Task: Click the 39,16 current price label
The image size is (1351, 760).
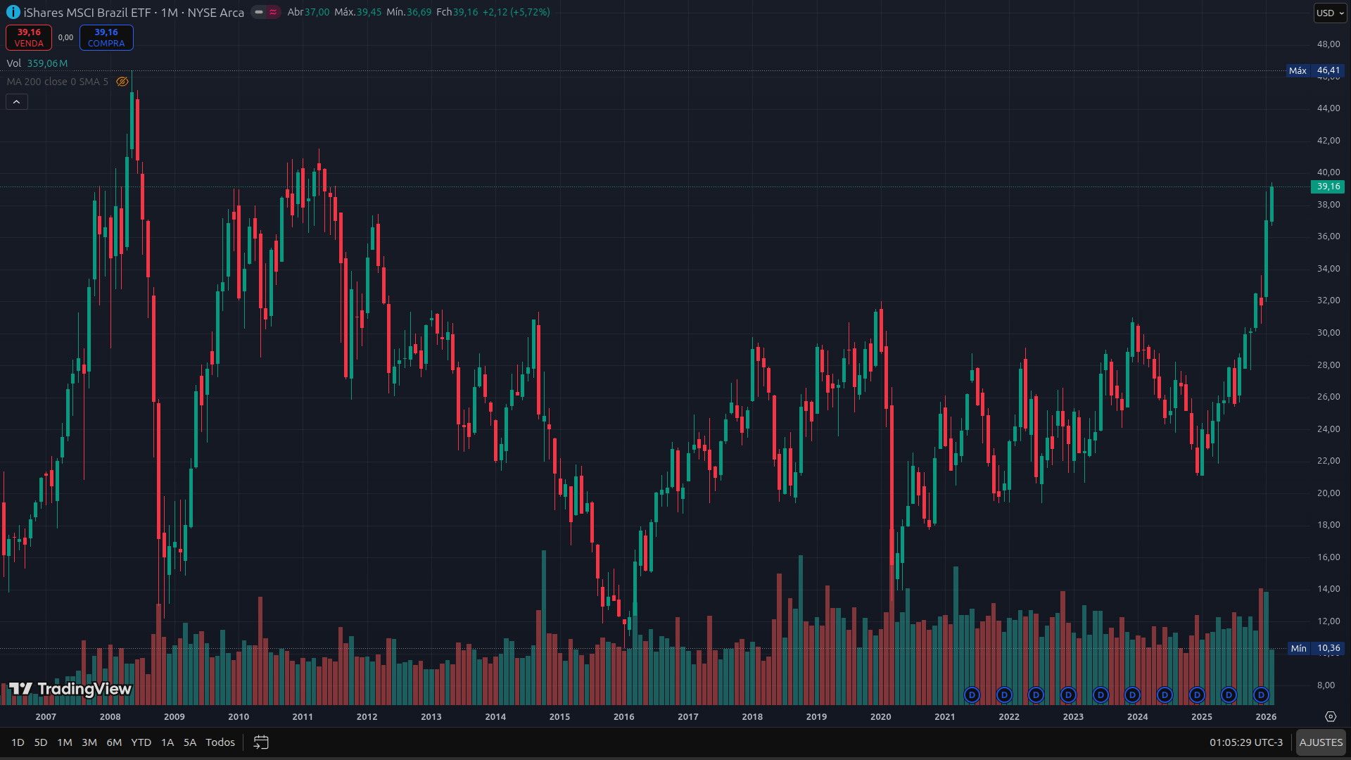Action: (1328, 186)
